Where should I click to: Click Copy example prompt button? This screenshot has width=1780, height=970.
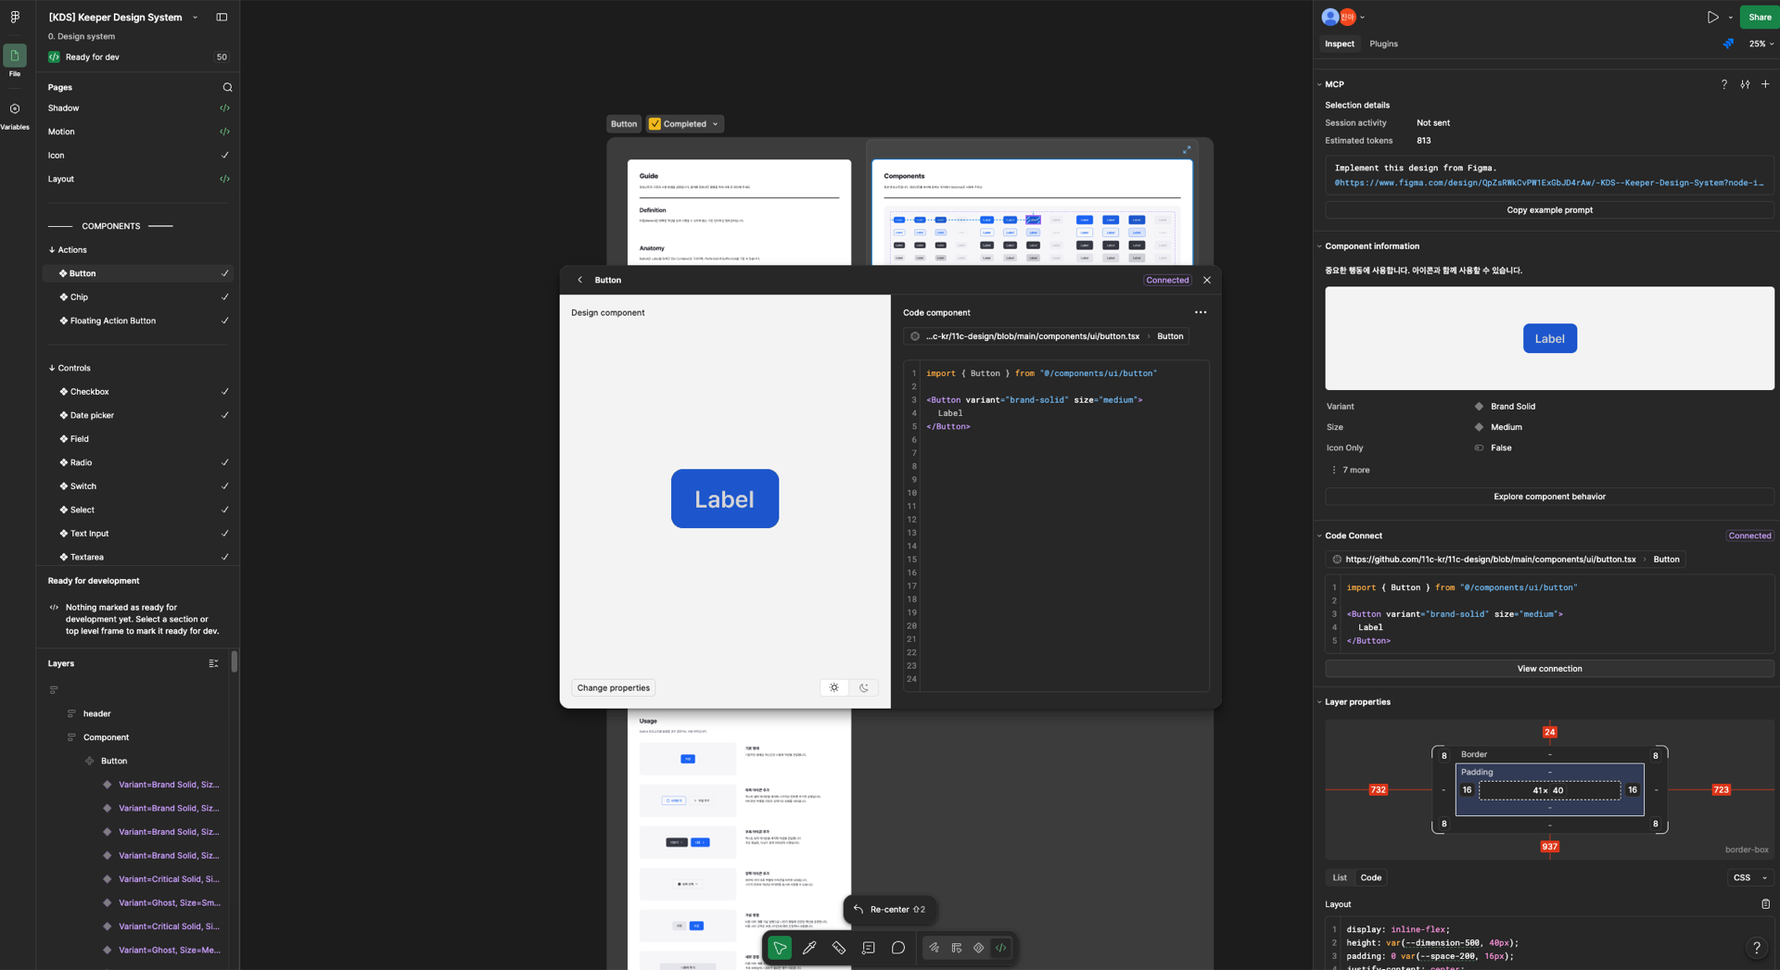click(x=1549, y=210)
